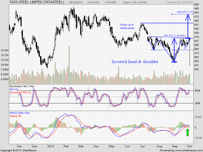The image size is (203, 152).
Task: Click the 396 price axis label
Action: click(x=196, y=45)
